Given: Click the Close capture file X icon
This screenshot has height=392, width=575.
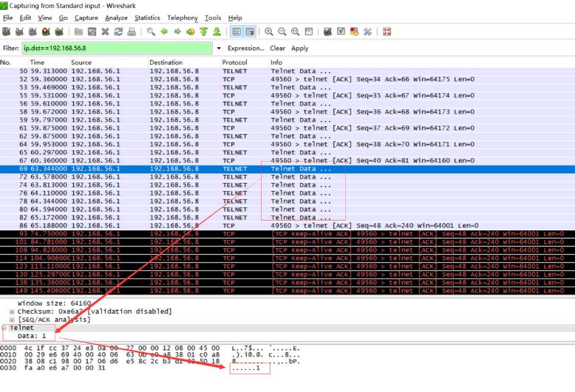Looking at the screenshot, I should 105,32.
